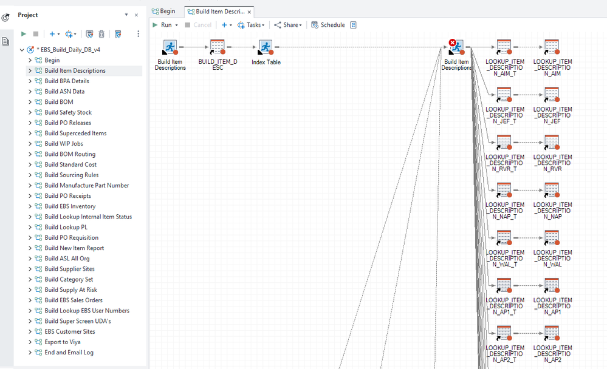This screenshot has width=607, height=369.
Task: Select End and Email Log flow
Action: 69,353
